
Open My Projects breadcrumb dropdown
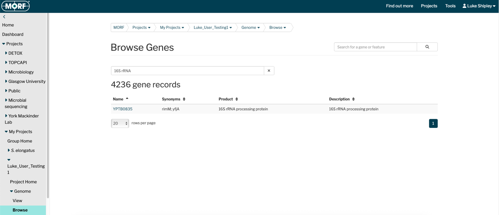[172, 27]
